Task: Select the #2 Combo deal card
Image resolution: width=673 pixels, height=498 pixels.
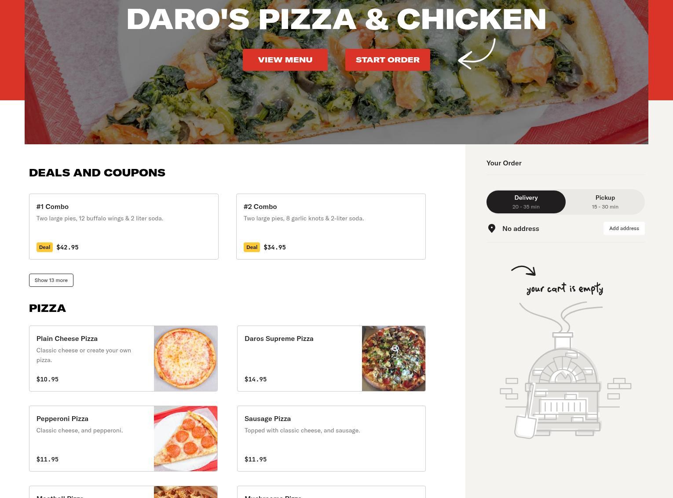Action: tap(331, 227)
